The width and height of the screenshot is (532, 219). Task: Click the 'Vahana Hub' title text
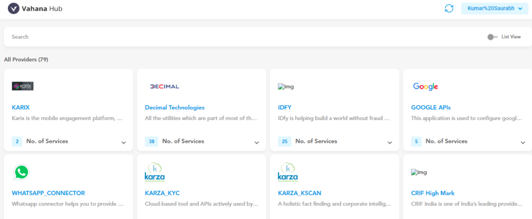tap(42, 9)
